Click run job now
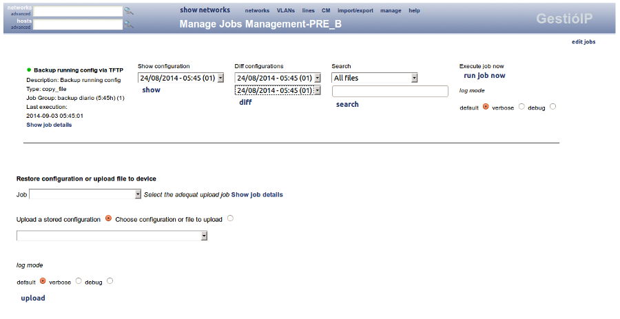Screen dimensions: 620x319 coord(484,76)
